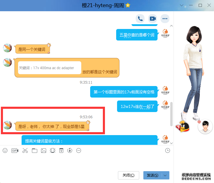214x183 pixels.
Task: Send a window shake
Action: point(53,150)
